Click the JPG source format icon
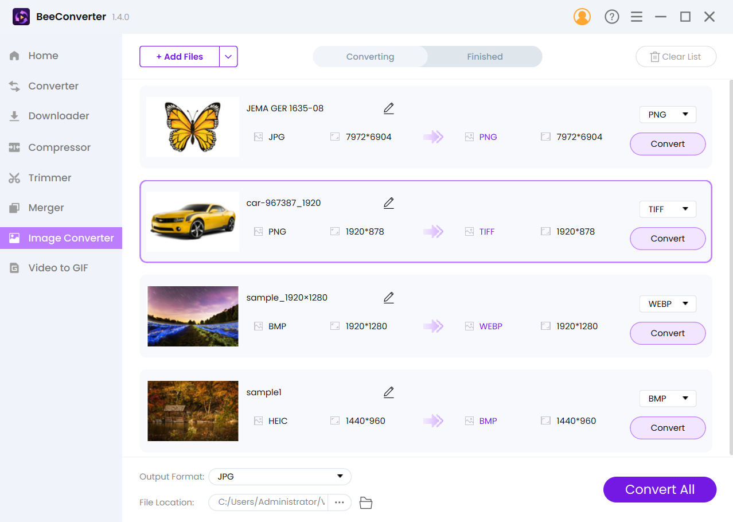This screenshot has height=522, width=733. coord(258,137)
